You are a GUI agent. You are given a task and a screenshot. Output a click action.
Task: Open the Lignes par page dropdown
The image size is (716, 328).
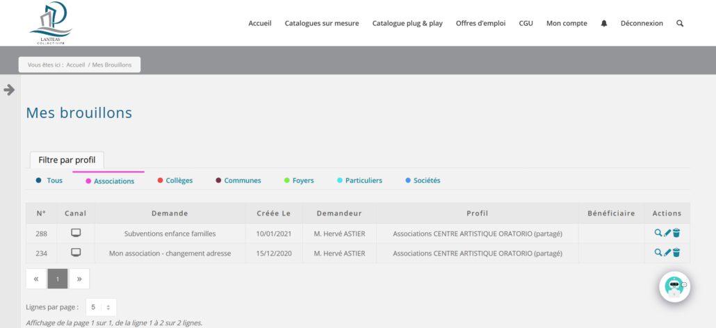pos(101,306)
